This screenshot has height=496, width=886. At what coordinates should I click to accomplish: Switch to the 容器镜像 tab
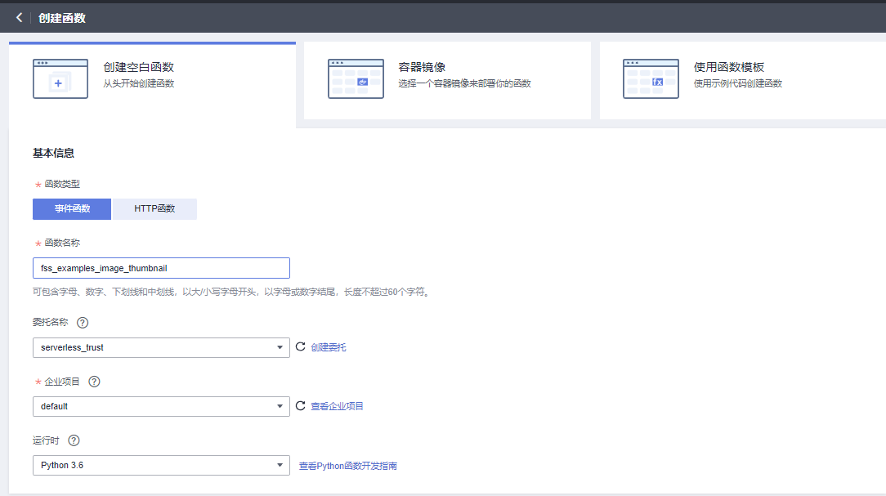pos(448,80)
